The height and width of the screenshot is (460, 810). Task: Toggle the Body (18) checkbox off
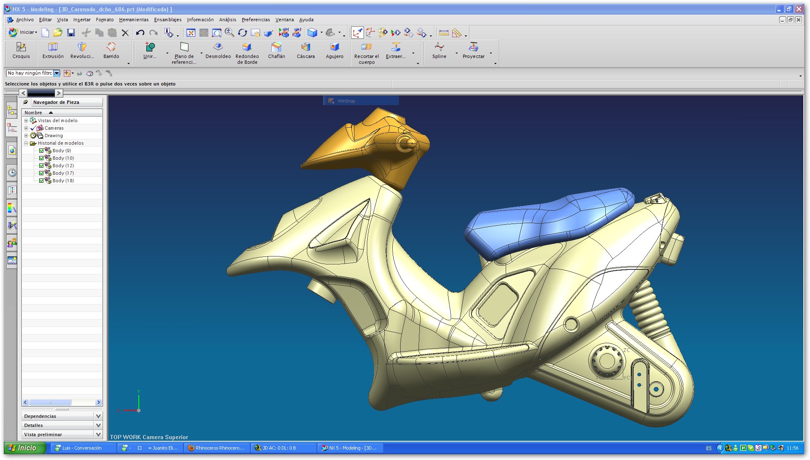[x=41, y=181]
